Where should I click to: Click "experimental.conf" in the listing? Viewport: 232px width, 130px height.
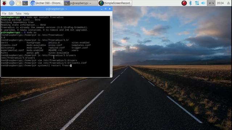click(x=12, y=50)
